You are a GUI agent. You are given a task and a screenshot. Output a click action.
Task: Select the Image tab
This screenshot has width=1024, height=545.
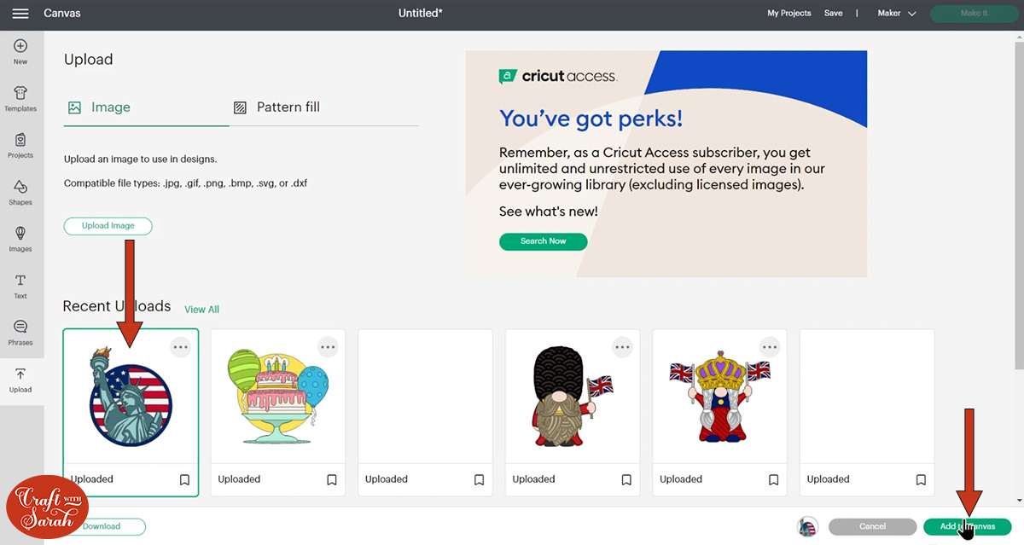coord(100,107)
